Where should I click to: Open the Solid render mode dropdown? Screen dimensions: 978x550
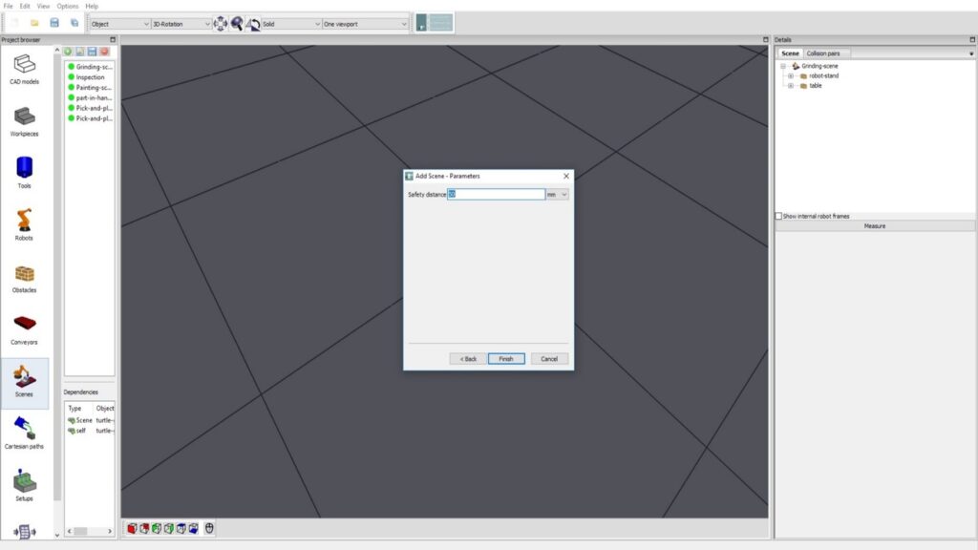point(291,23)
